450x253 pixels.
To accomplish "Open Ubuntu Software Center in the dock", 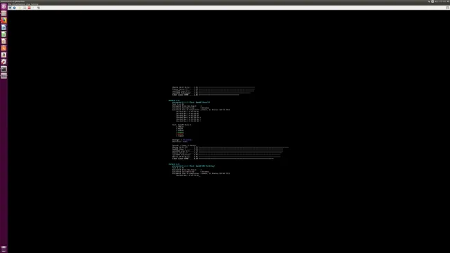I will point(3,48).
